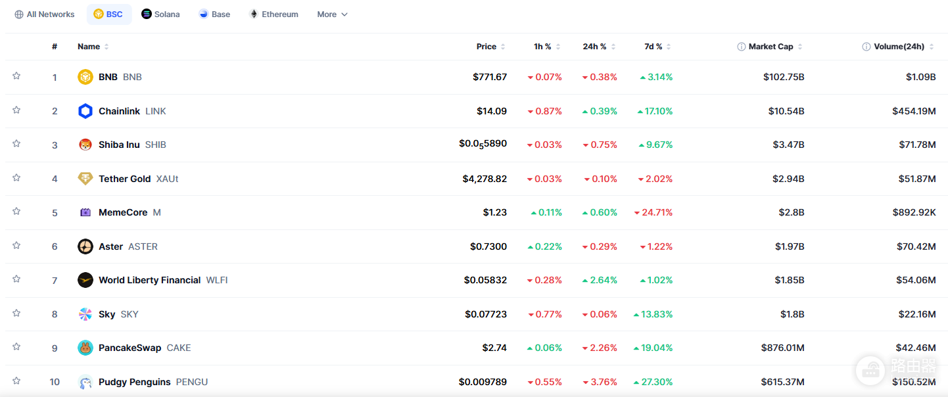
Task: Click the info icon beside Market Cap
Action: click(x=742, y=47)
